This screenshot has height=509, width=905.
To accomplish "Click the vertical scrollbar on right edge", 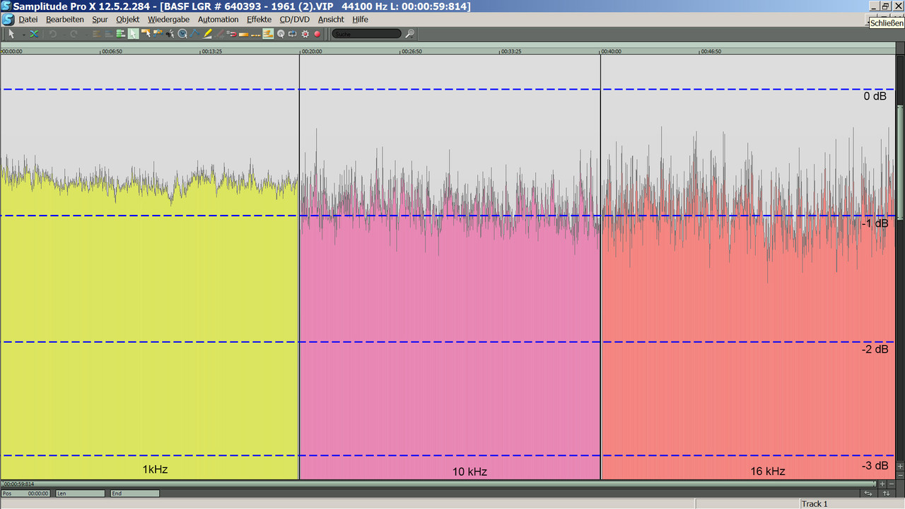I will [x=899, y=163].
